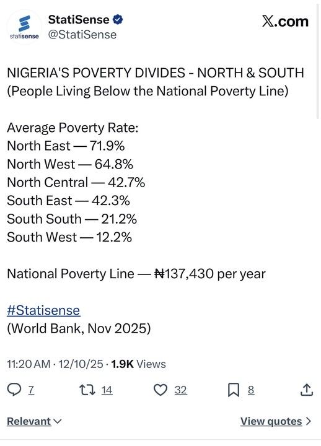Like the post with heart icon
The image size is (321, 446).
coord(160,390)
